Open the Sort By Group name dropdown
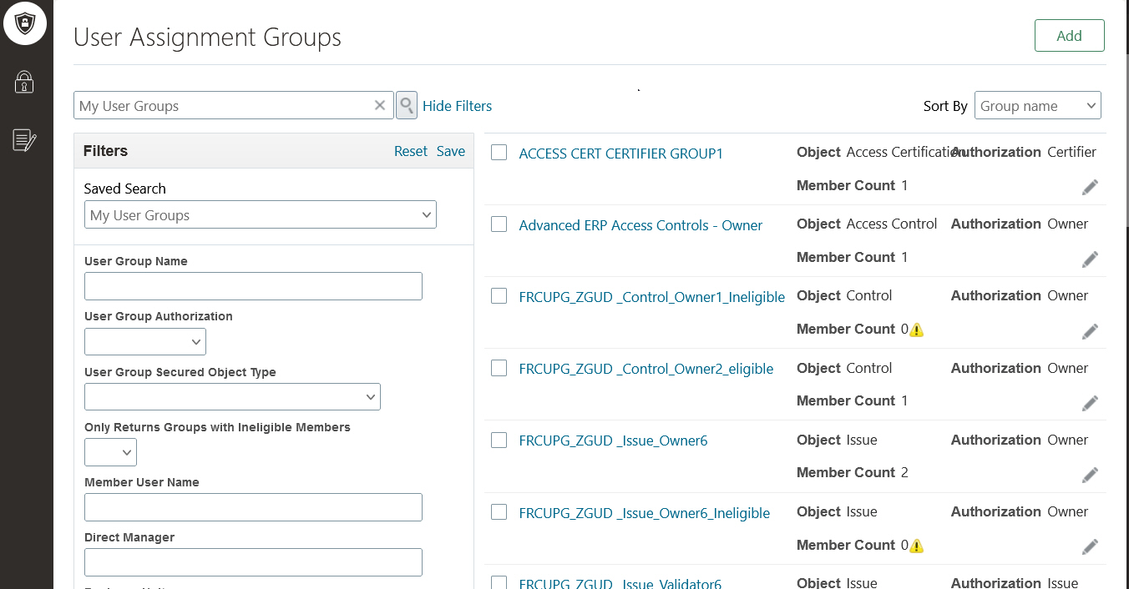Image resolution: width=1129 pixels, height=589 pixels. point(1037,106)
